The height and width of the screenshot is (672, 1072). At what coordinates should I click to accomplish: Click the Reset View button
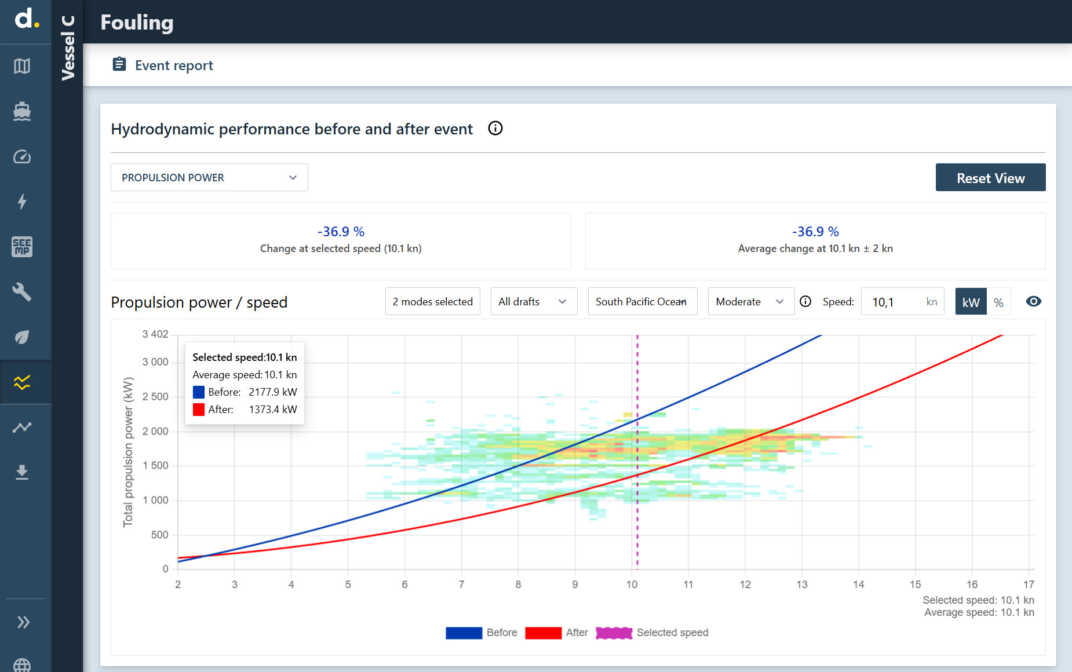[x=990, y=177]
